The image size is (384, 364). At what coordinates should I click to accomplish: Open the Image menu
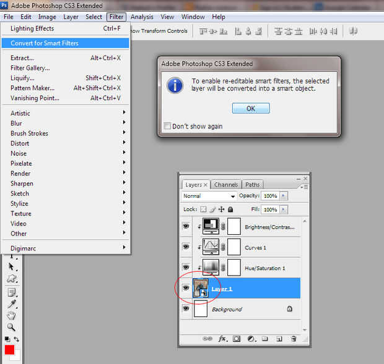(x=47, y=17)
